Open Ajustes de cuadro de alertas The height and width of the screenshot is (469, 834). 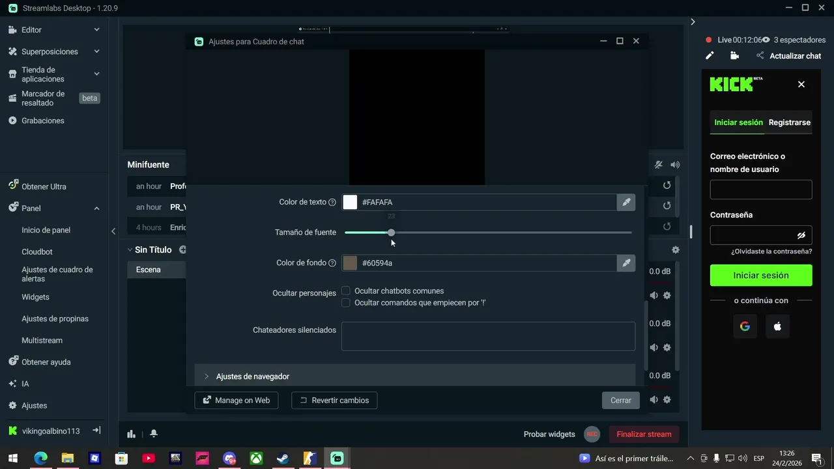(57, 274)
